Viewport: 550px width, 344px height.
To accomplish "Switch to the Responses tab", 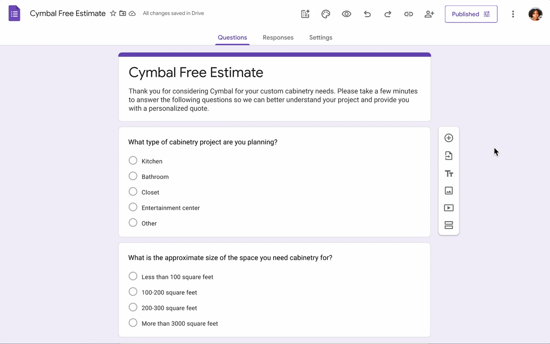I will pyautogui.click(x=278, y=37).
